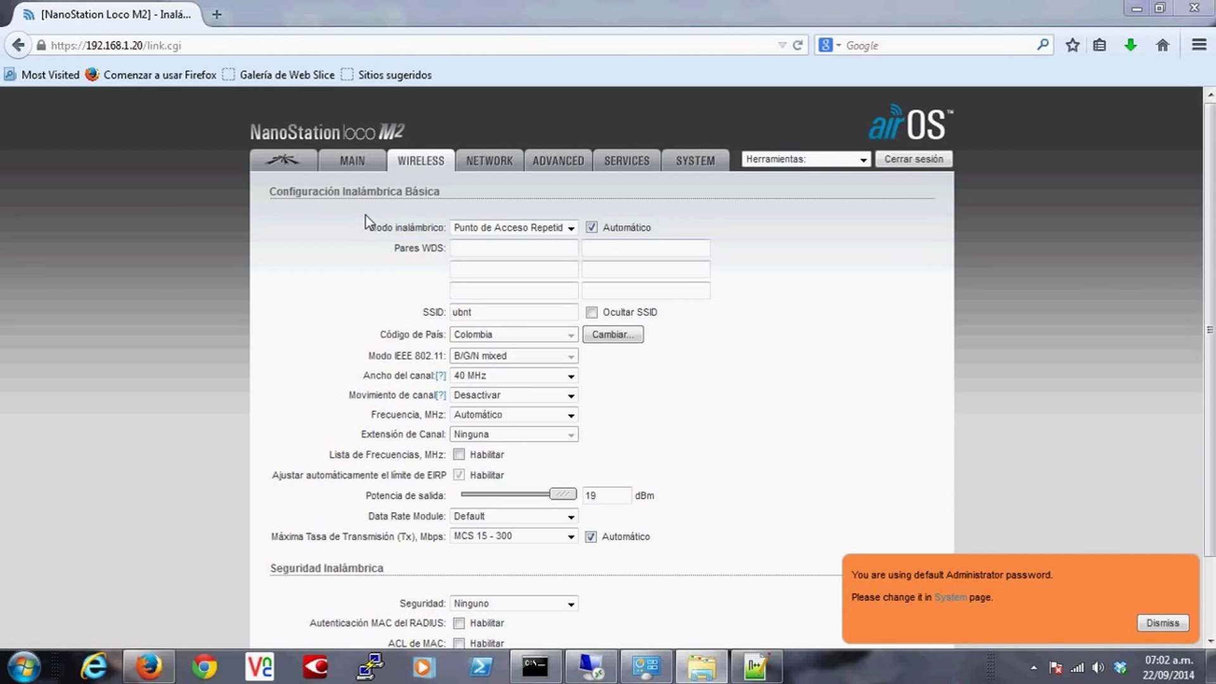
Task: Open Most Visited bookmarks folder
Action: [x=42, y=75]
